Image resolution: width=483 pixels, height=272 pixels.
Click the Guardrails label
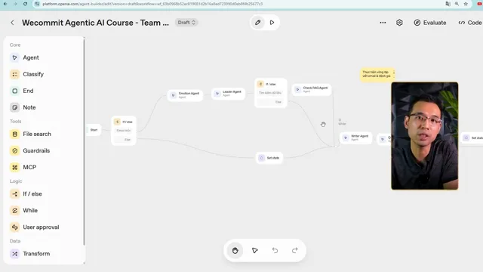36,151
